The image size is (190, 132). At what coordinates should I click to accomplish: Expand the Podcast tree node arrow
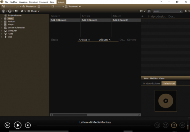tap(2, 21)
